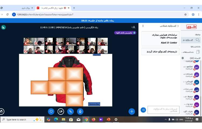This screenshot has width=202, height=129.
Task: Open the blue plus actions button
Action: pos(132,112)
